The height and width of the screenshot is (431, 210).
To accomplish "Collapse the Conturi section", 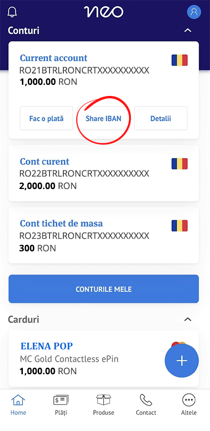I will pos(188,30).
